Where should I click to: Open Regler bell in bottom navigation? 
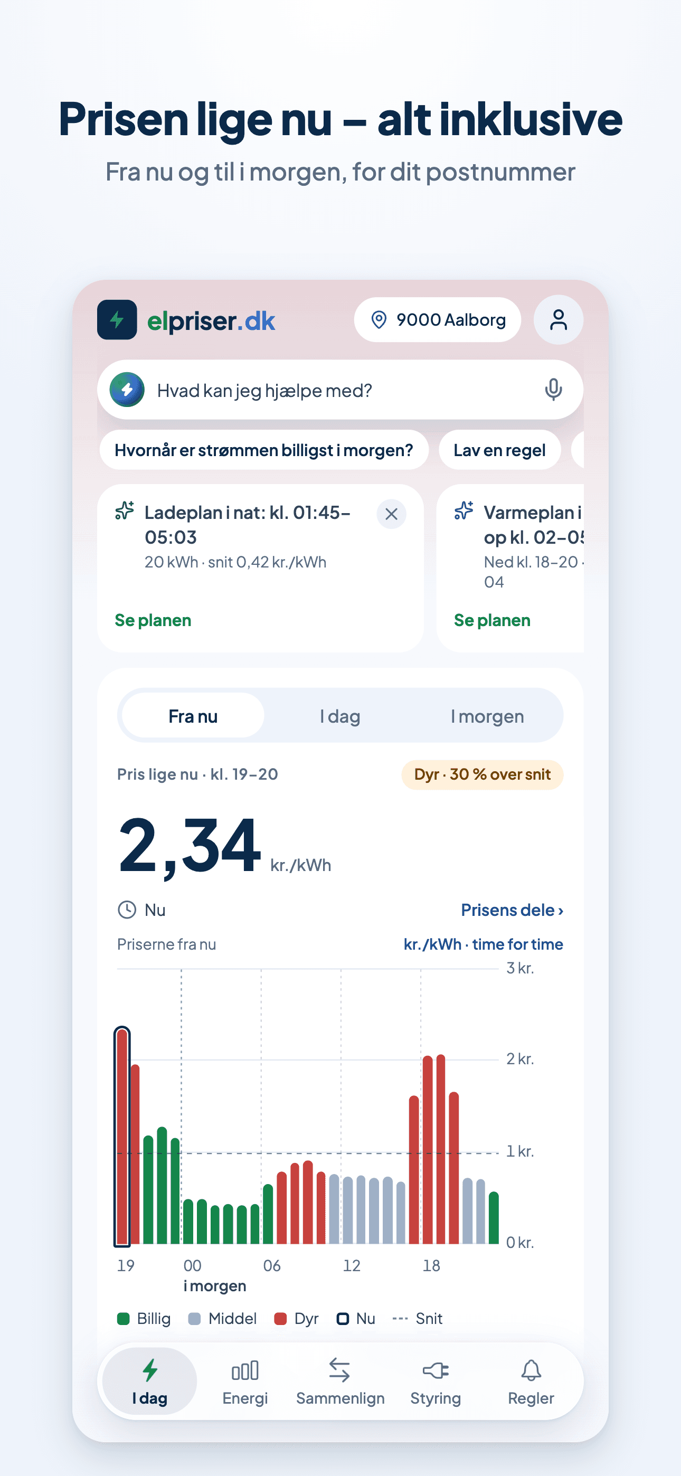click(x=531, y=1382)
